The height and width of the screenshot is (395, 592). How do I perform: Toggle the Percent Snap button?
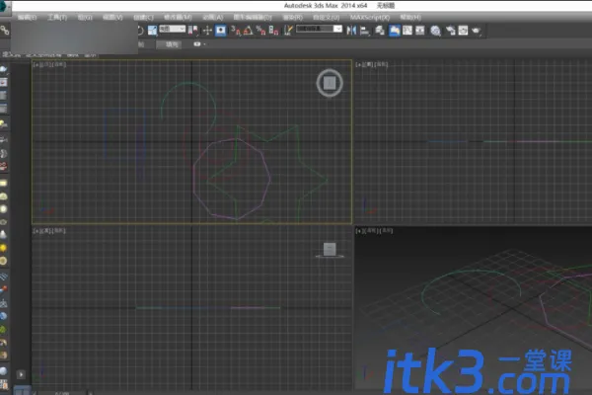click(260, 31)
